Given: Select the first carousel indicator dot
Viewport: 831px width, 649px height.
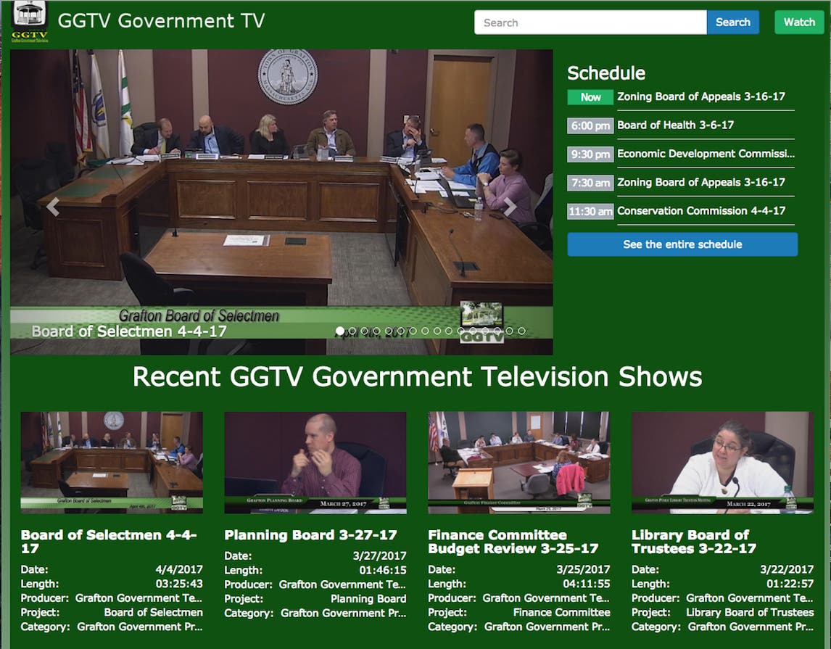Looking at the screenshot, I should tap(340, 331).
